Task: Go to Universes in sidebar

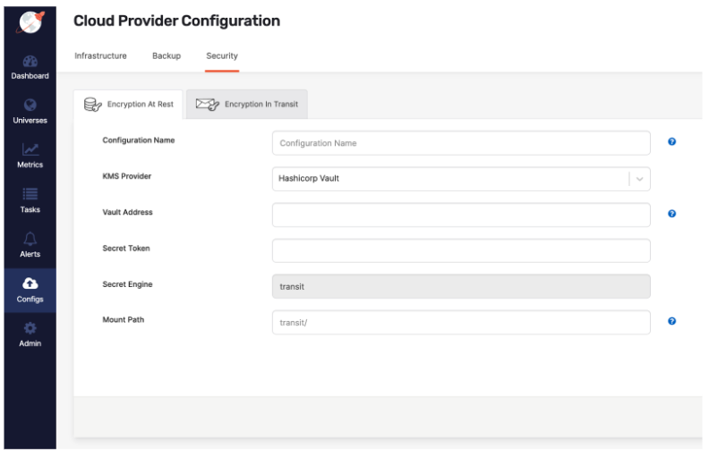Action: point(30,105)
